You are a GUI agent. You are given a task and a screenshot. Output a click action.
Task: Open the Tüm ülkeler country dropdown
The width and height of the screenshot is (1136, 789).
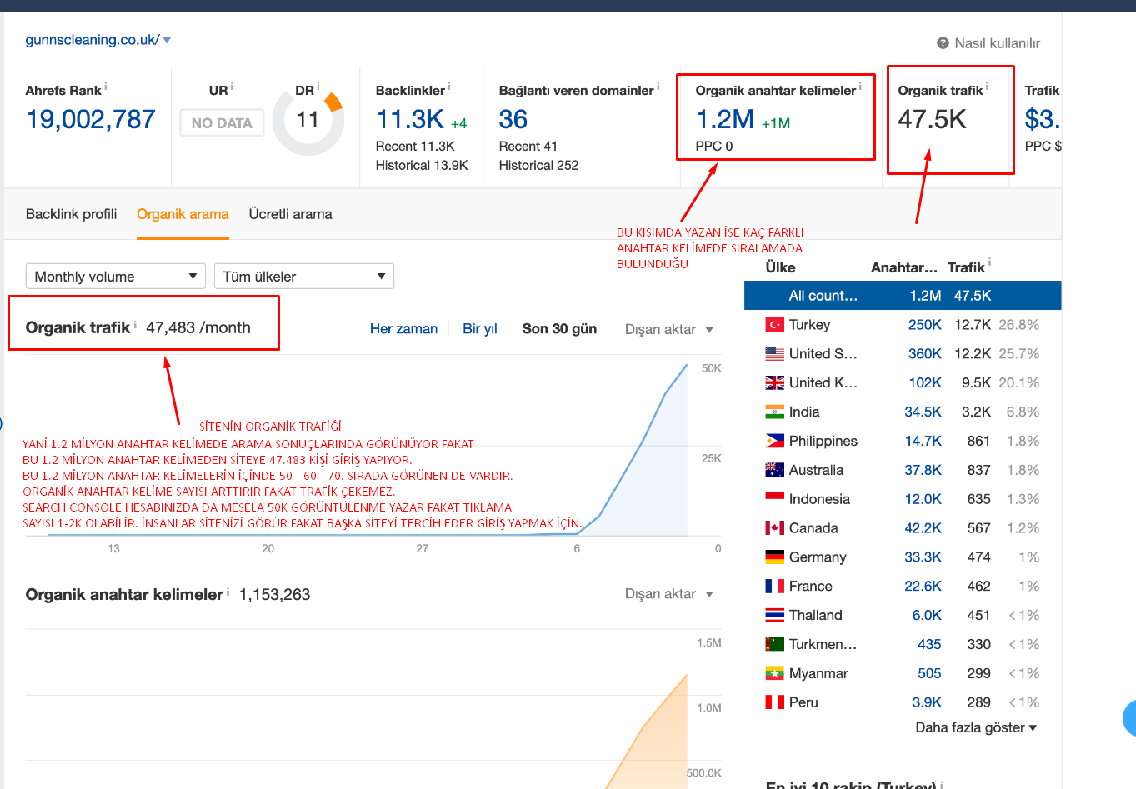point(304,276)
